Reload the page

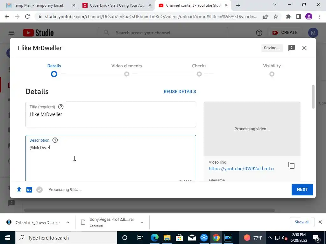point(27,17)
